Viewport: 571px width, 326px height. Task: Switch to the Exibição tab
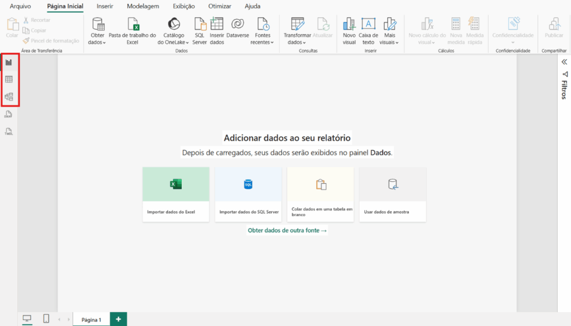pos(183,6)
